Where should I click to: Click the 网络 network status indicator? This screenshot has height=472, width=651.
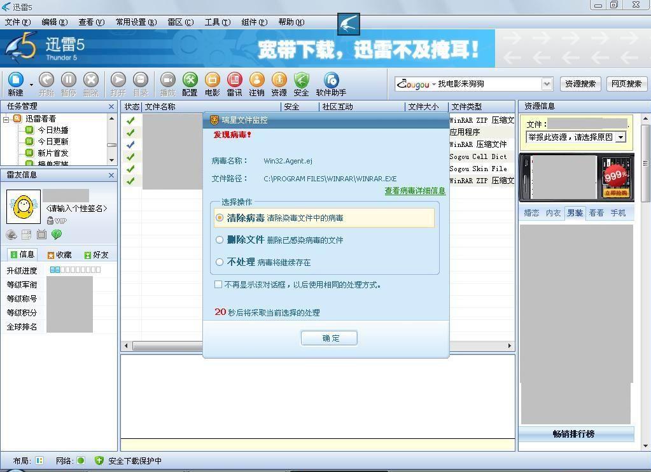pyautogui.click(x=81, y=461)
